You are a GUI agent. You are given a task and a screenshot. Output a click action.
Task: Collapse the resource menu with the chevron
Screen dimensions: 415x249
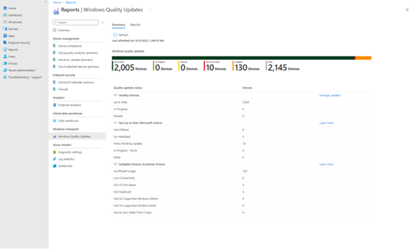102,23
